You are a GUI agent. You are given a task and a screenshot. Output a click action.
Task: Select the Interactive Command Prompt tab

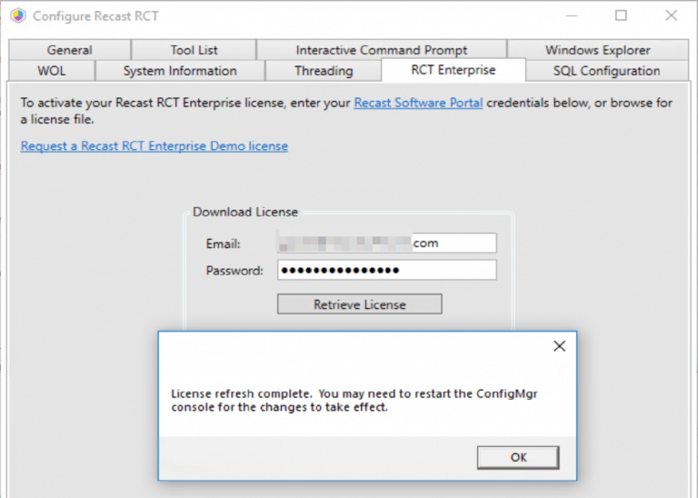(382, 50)
